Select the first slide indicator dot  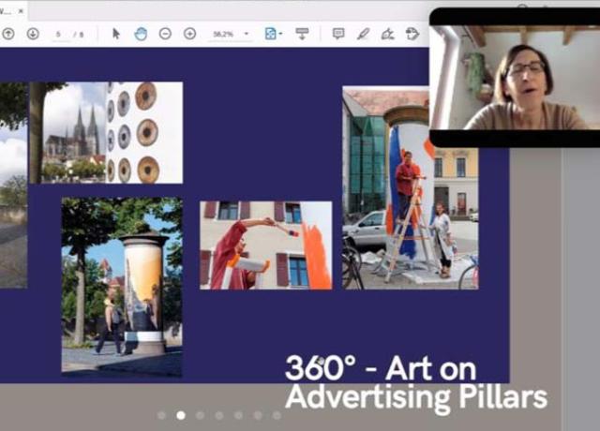point(162,415)
